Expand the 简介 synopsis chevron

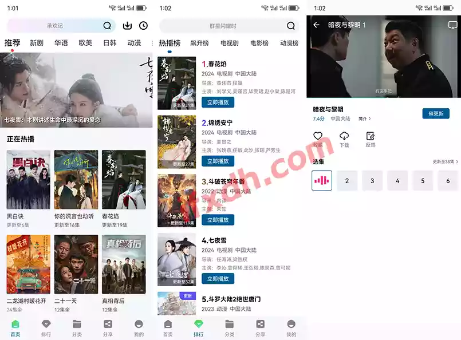[x=365, y=119]
